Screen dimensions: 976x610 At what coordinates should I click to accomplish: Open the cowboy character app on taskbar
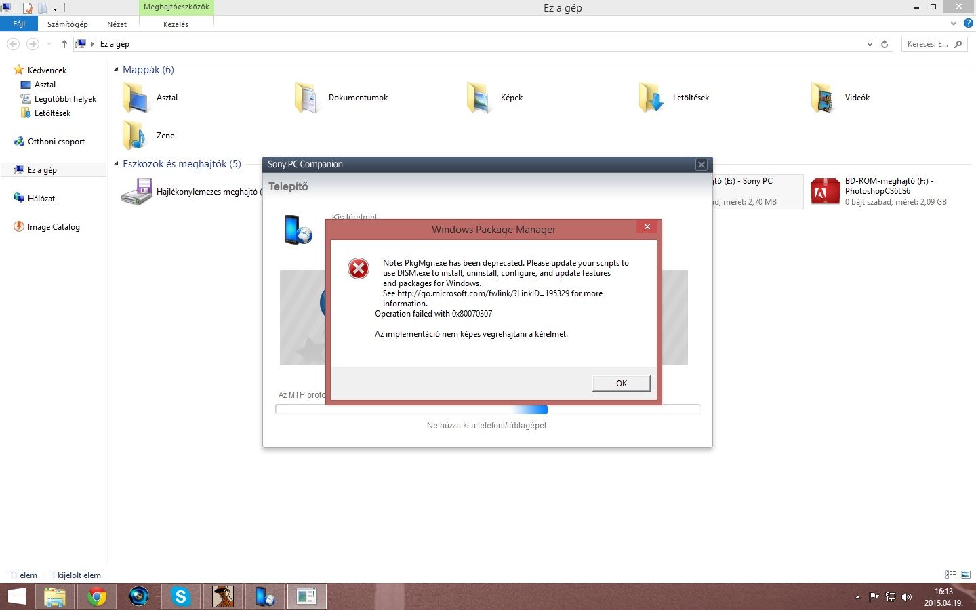point(222,596)
